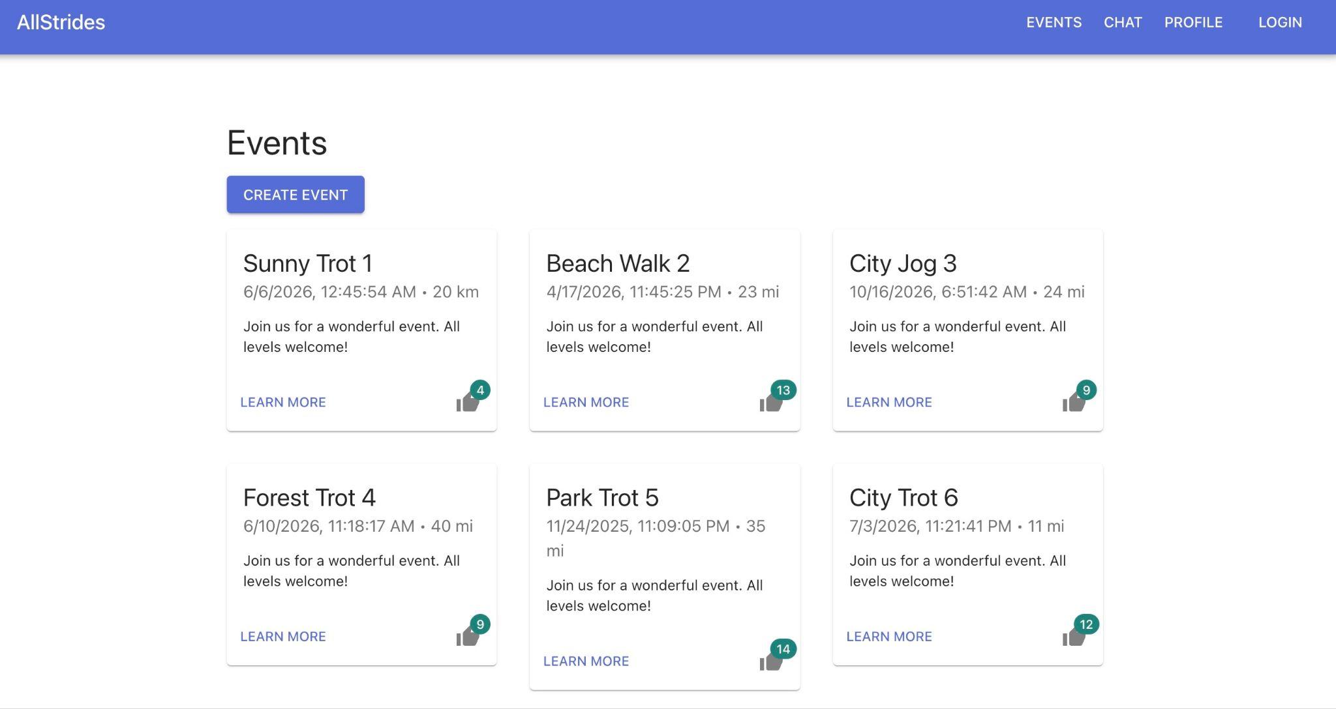This screenshot has width=1336, height=709.
Task: View Learn More on City Jog 3
Action: (889, 402)
